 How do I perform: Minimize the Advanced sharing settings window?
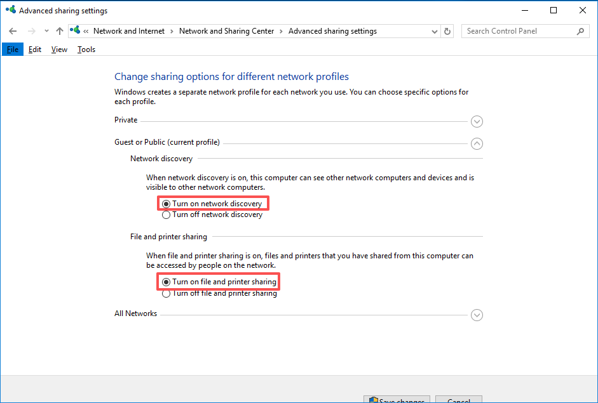[x=525, y=10]
